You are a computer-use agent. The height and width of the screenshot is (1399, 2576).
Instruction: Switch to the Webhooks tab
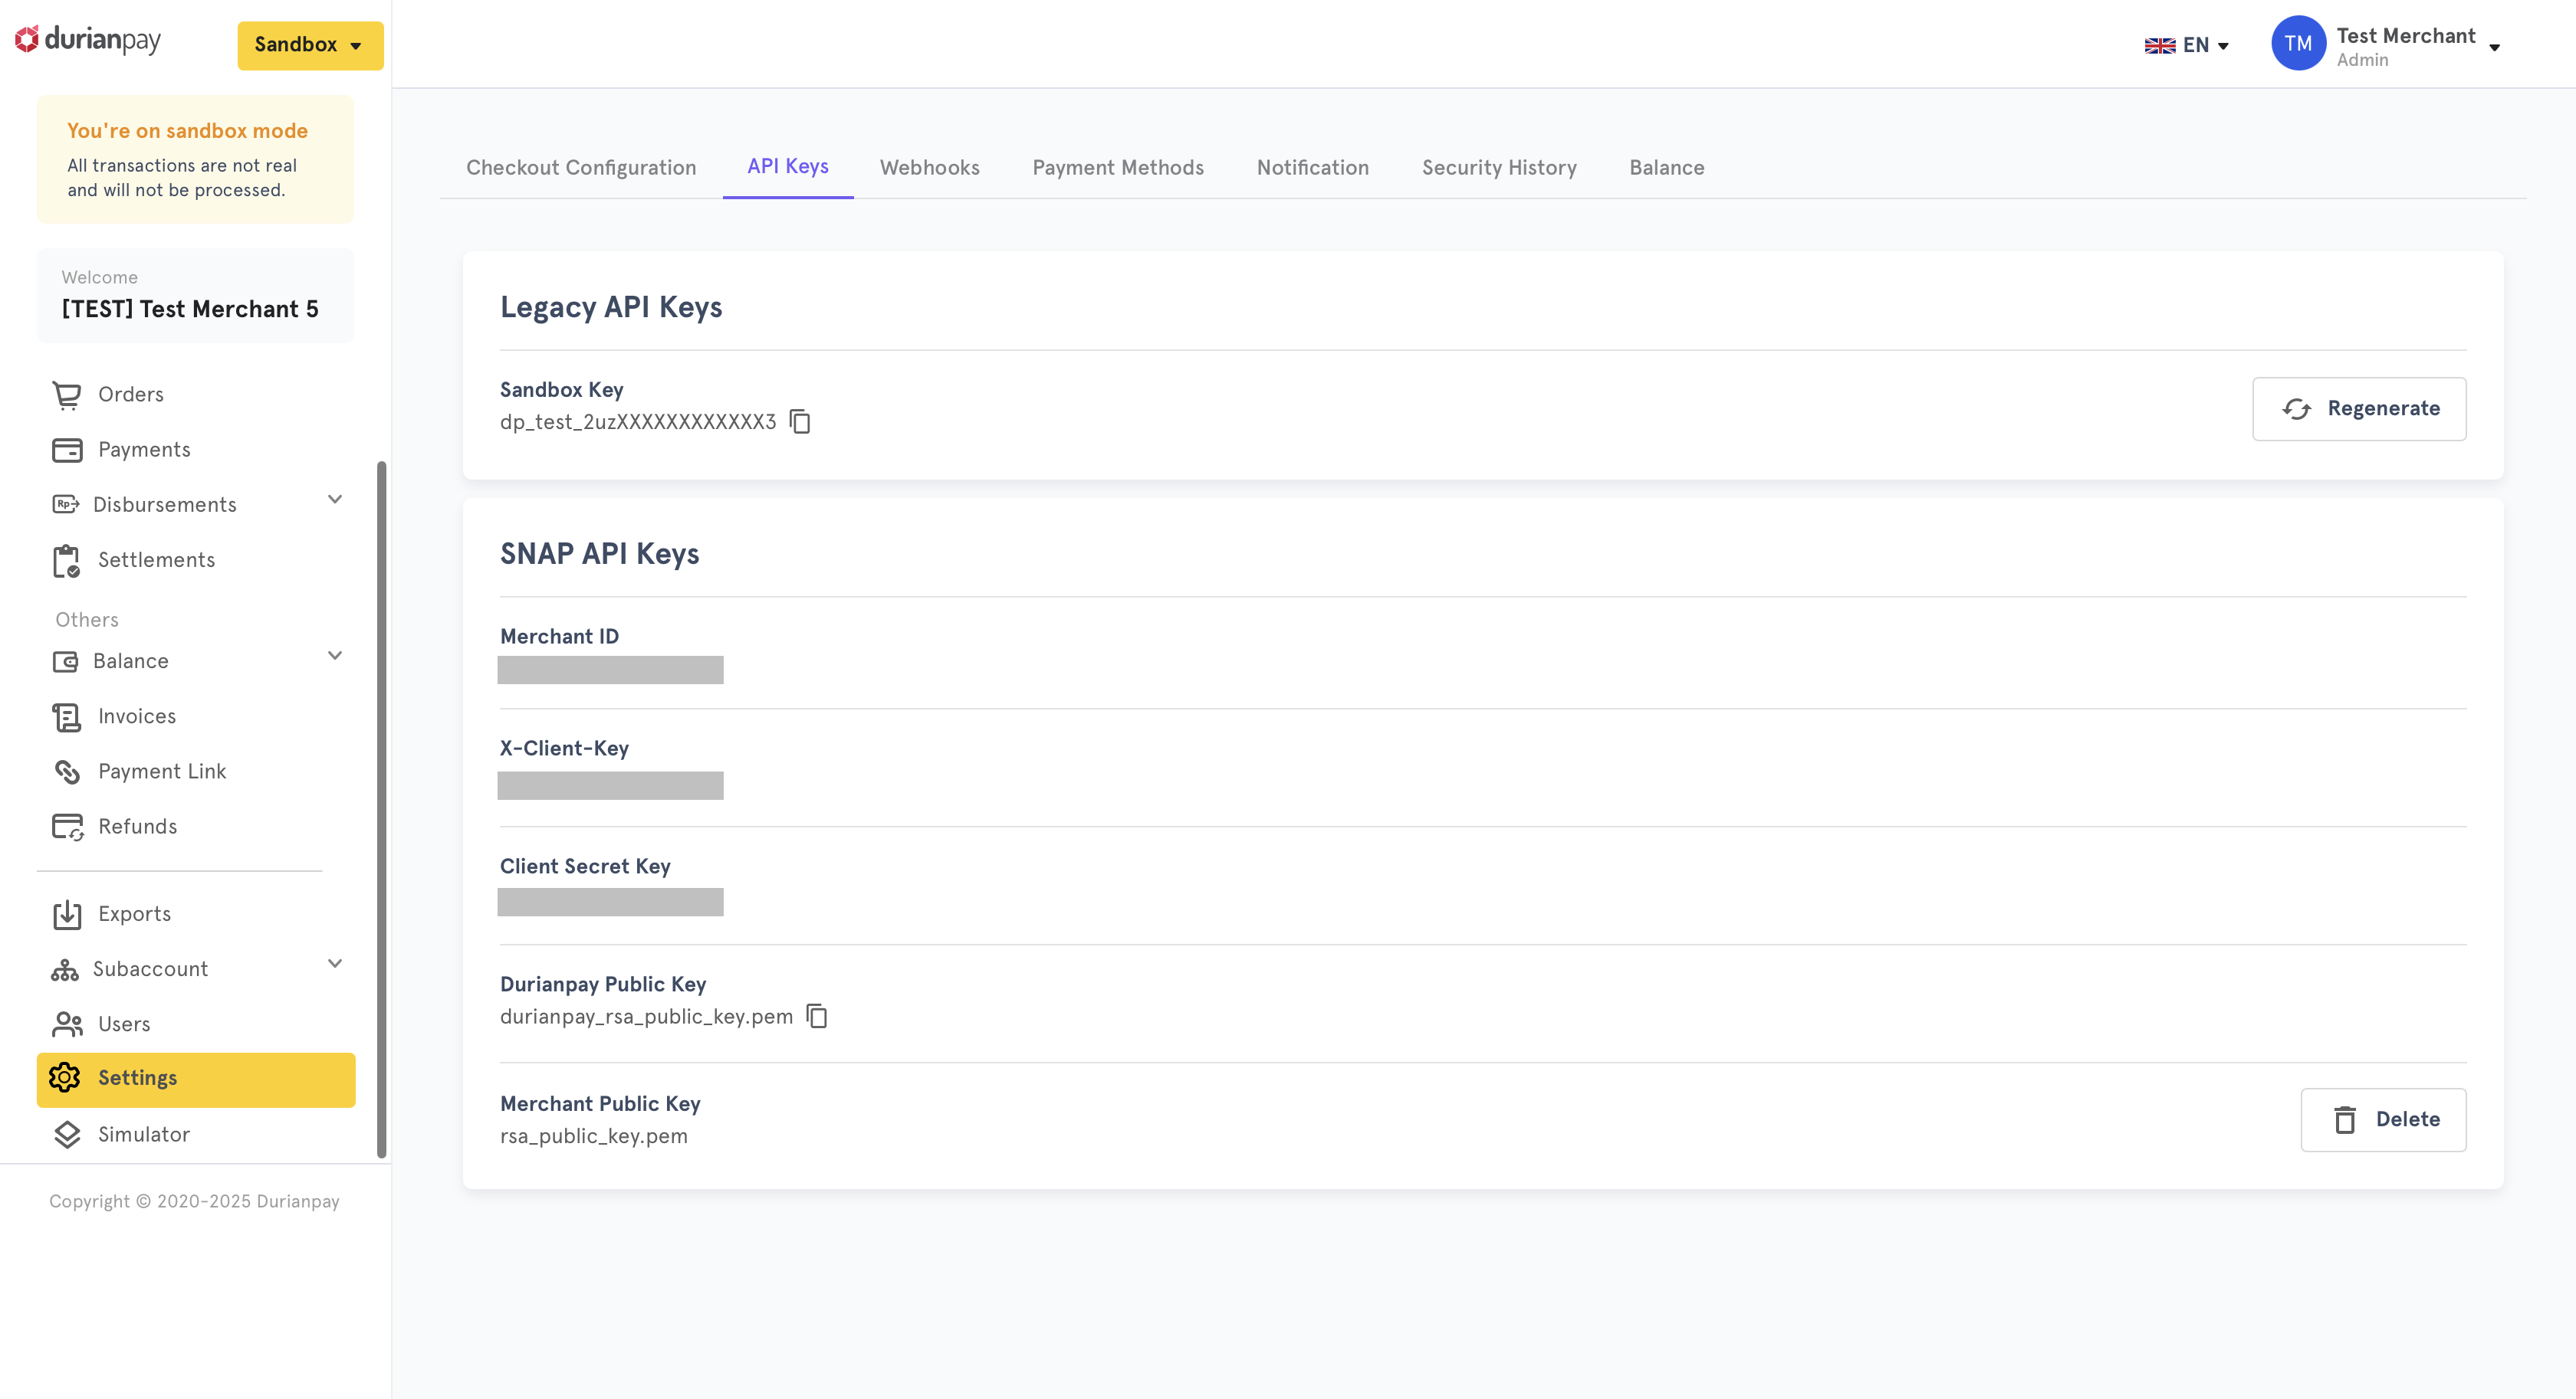pos(929,168)
